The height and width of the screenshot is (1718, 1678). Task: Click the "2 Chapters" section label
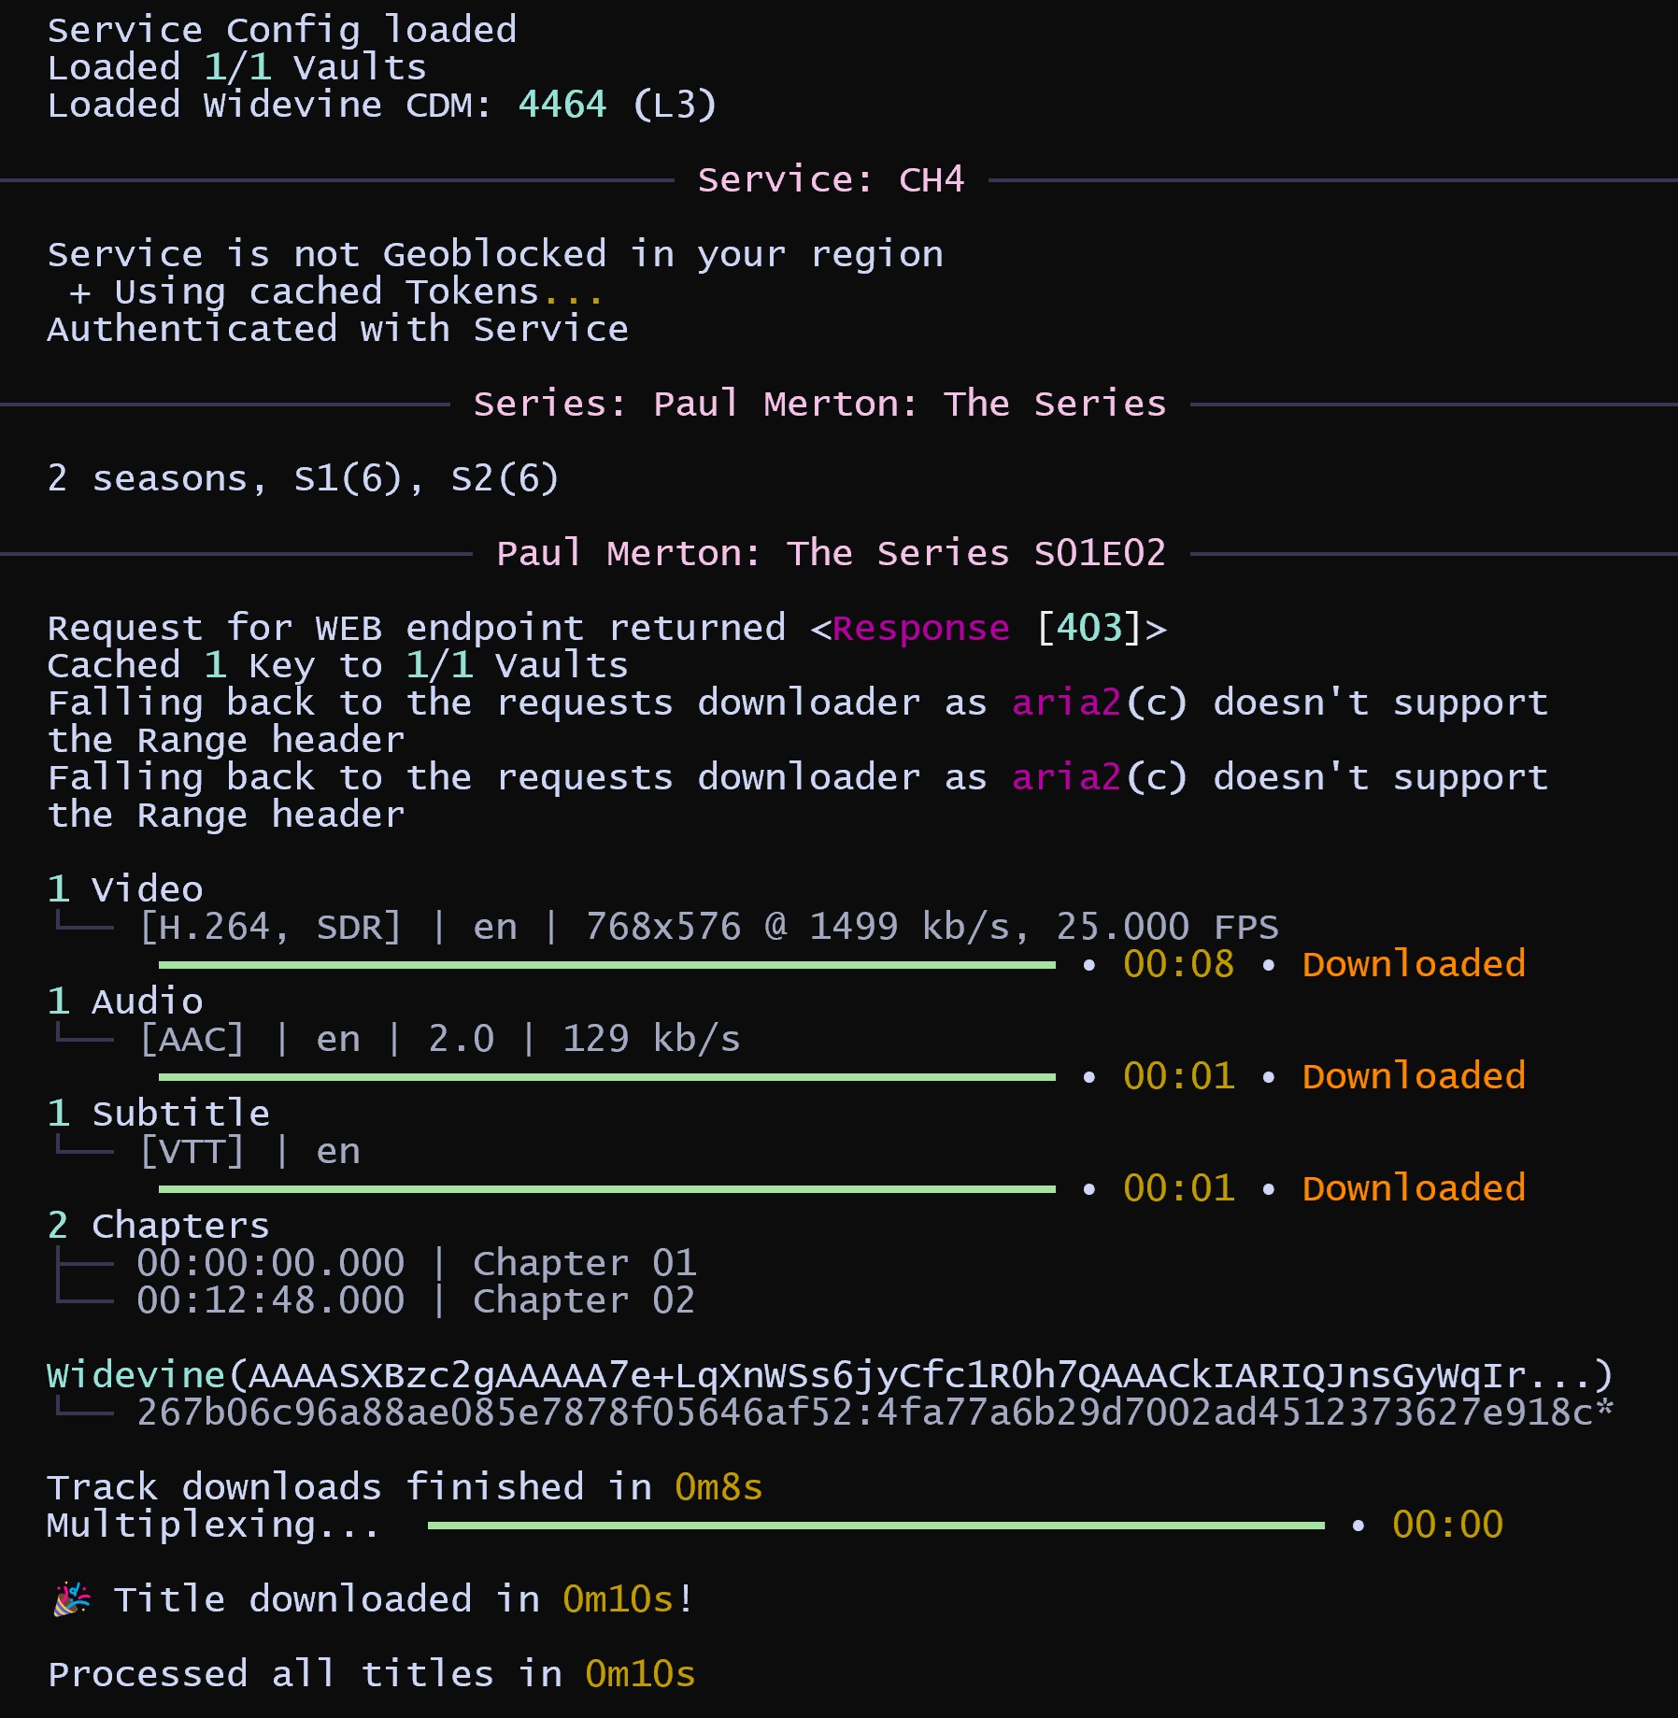pyautogui.click(x=158, y=1226)
